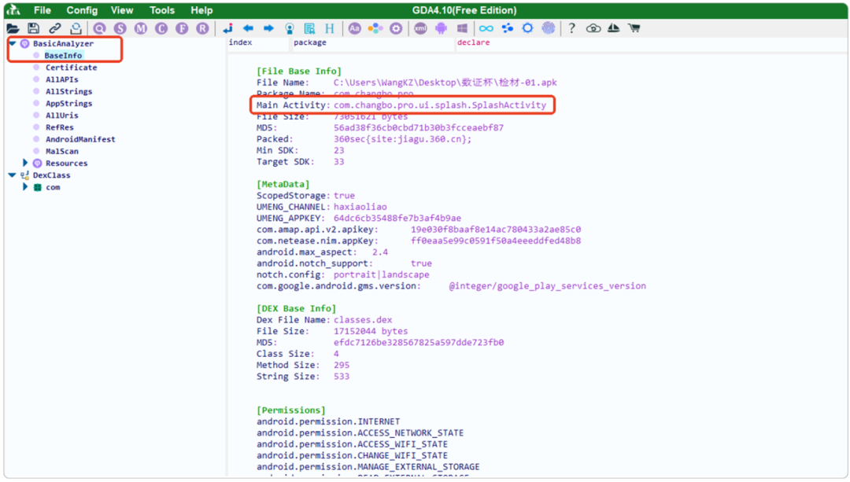Click the fingerprint toolbar icon
The width and height of the screenshot is (850, 482).
point(548,28)
